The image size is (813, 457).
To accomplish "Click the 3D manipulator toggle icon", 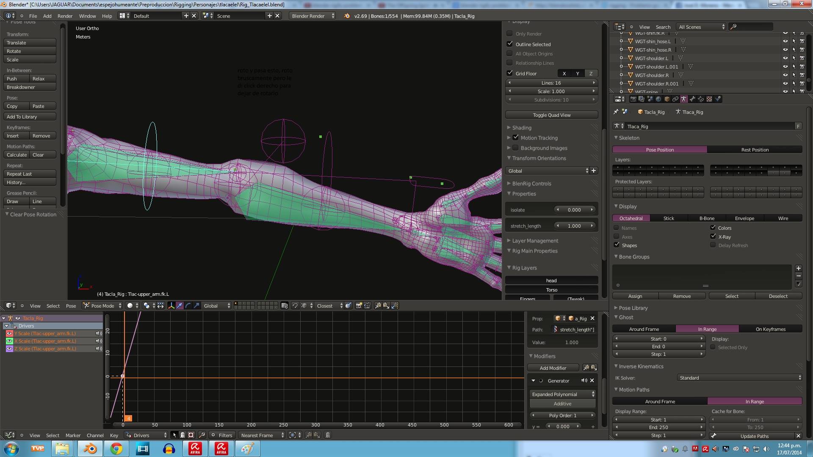I will 171,306.
